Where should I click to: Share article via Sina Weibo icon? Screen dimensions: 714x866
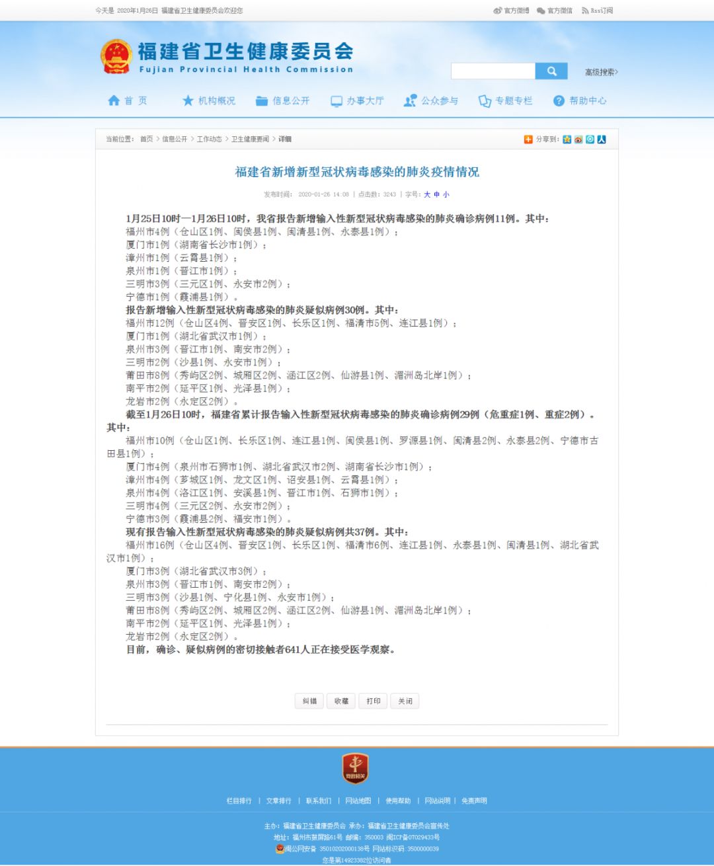point(578,139)
